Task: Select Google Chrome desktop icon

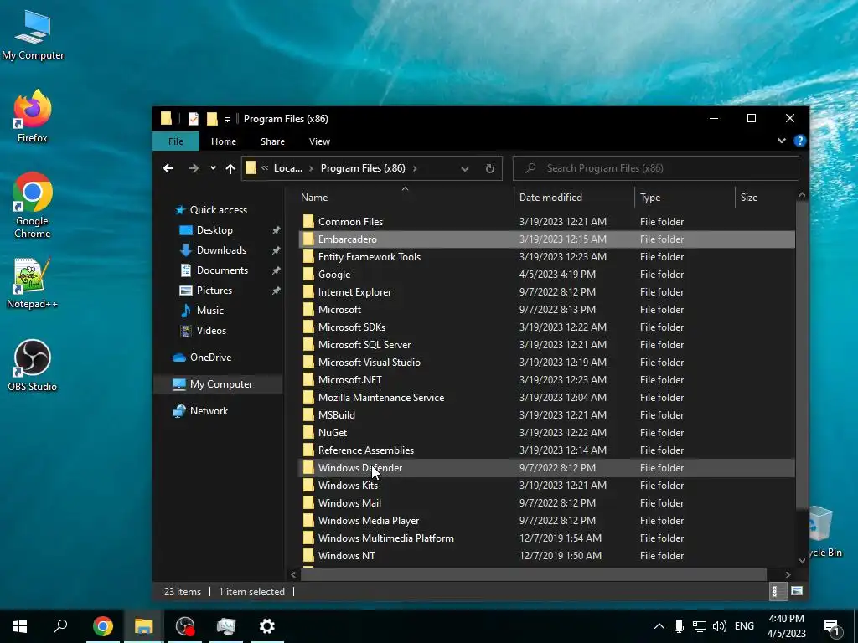Action: (x=33, y=206)
